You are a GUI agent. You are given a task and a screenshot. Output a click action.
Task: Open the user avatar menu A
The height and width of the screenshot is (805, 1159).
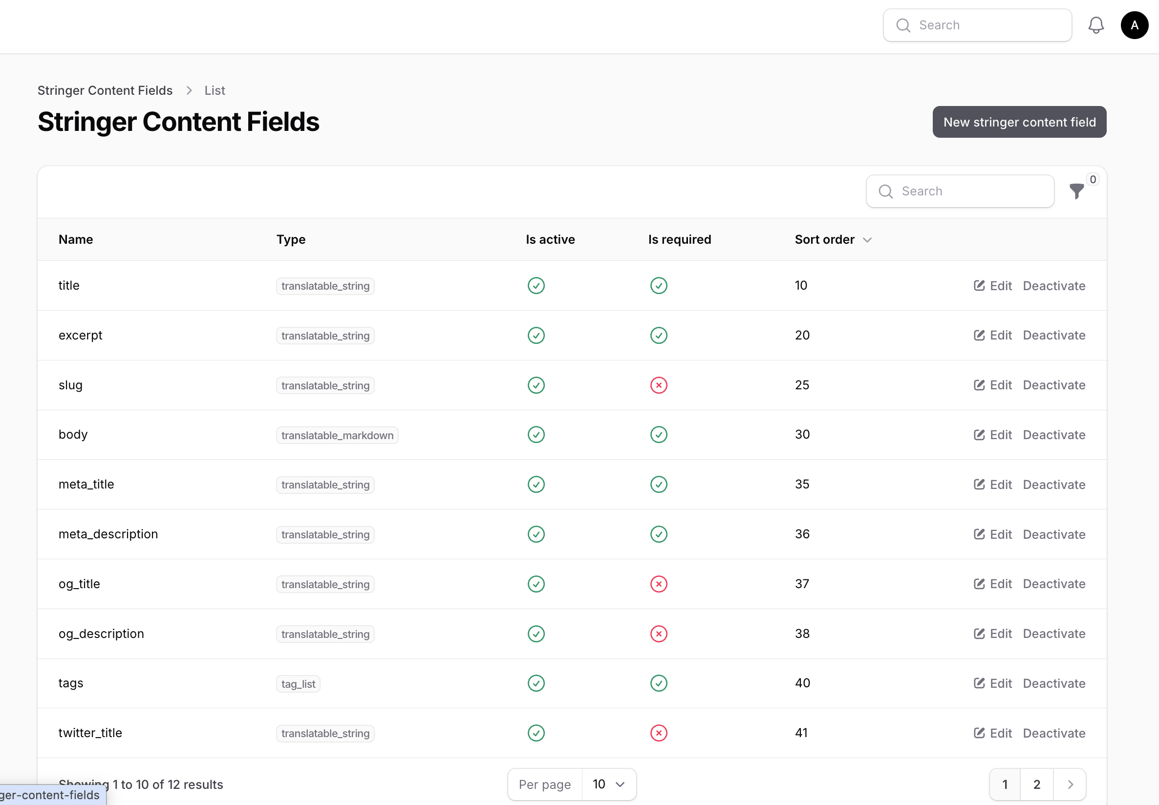[x=1134, y=25]
